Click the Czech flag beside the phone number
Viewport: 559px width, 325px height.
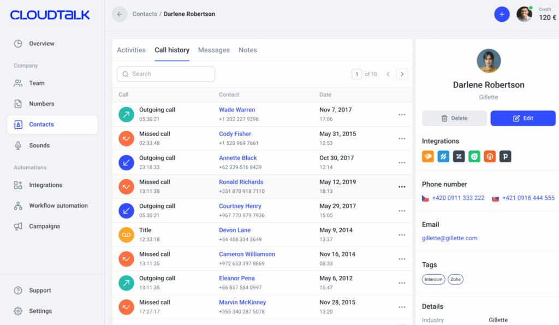425,198
